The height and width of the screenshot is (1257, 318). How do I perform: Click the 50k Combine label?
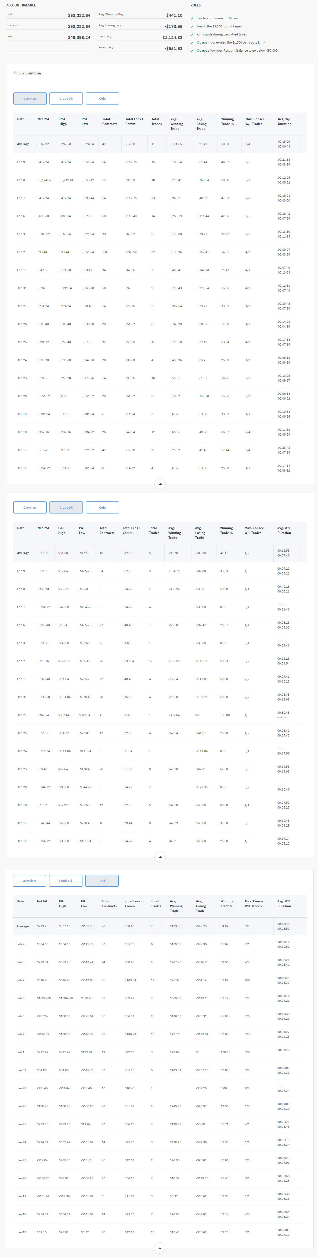coord(30,73)
